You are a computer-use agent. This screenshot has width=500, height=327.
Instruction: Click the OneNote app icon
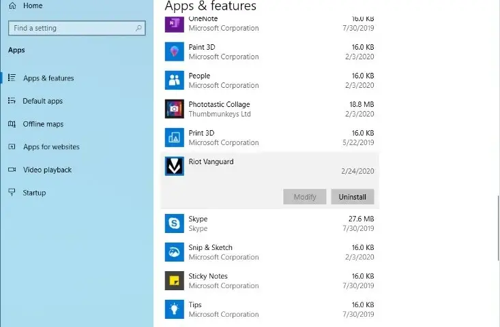(174, 24)
